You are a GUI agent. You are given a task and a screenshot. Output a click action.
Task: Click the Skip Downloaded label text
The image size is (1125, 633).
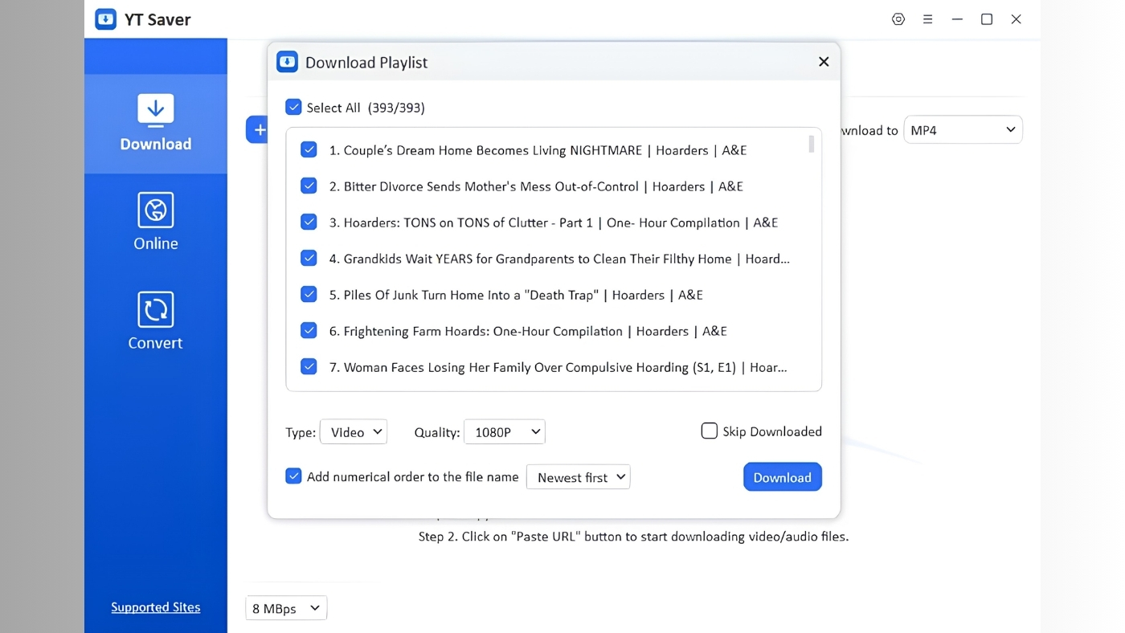772,431
